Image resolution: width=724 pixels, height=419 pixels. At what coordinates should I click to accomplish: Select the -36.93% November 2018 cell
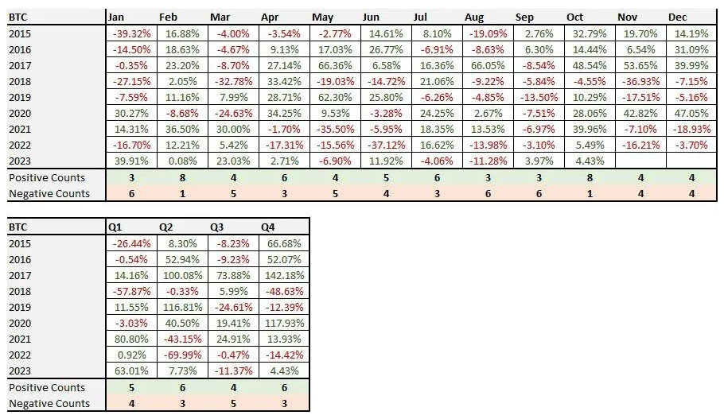[x=640, y=82]
